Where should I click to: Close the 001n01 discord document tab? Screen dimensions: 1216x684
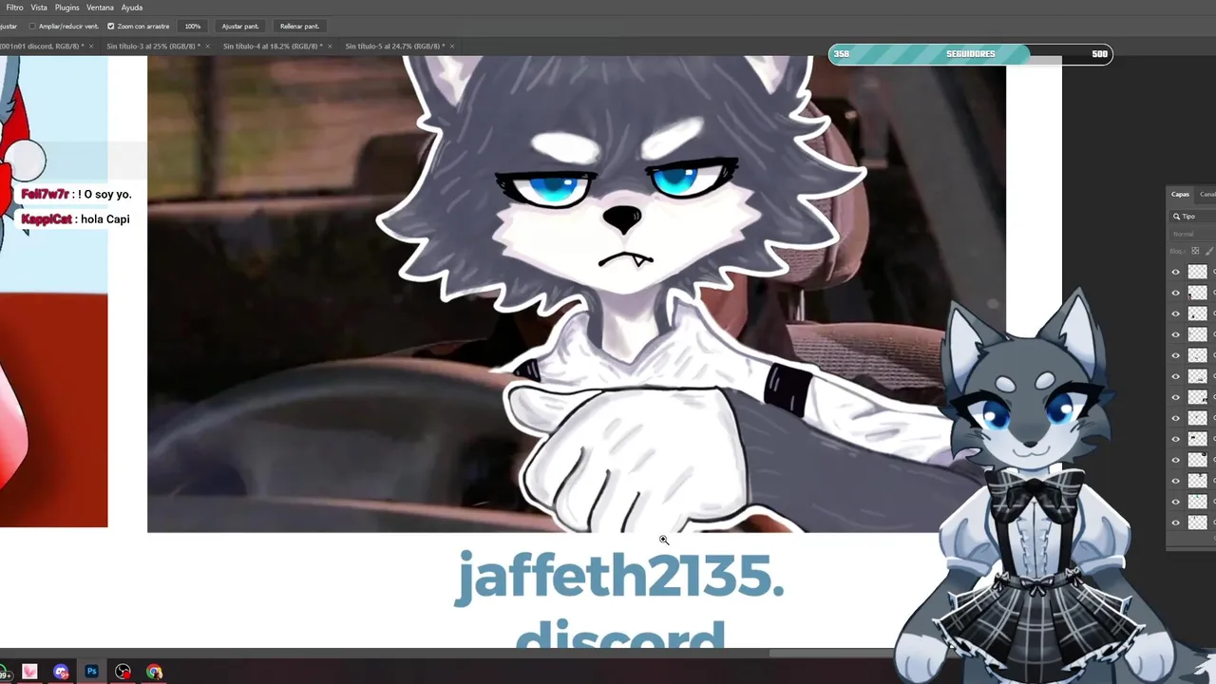[90, 46]
